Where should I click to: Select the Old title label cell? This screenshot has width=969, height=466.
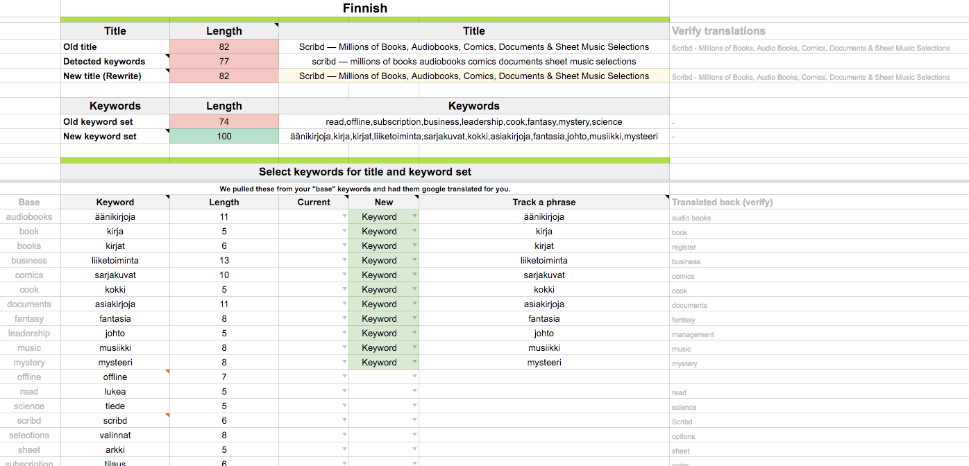(x=115, y=46)
